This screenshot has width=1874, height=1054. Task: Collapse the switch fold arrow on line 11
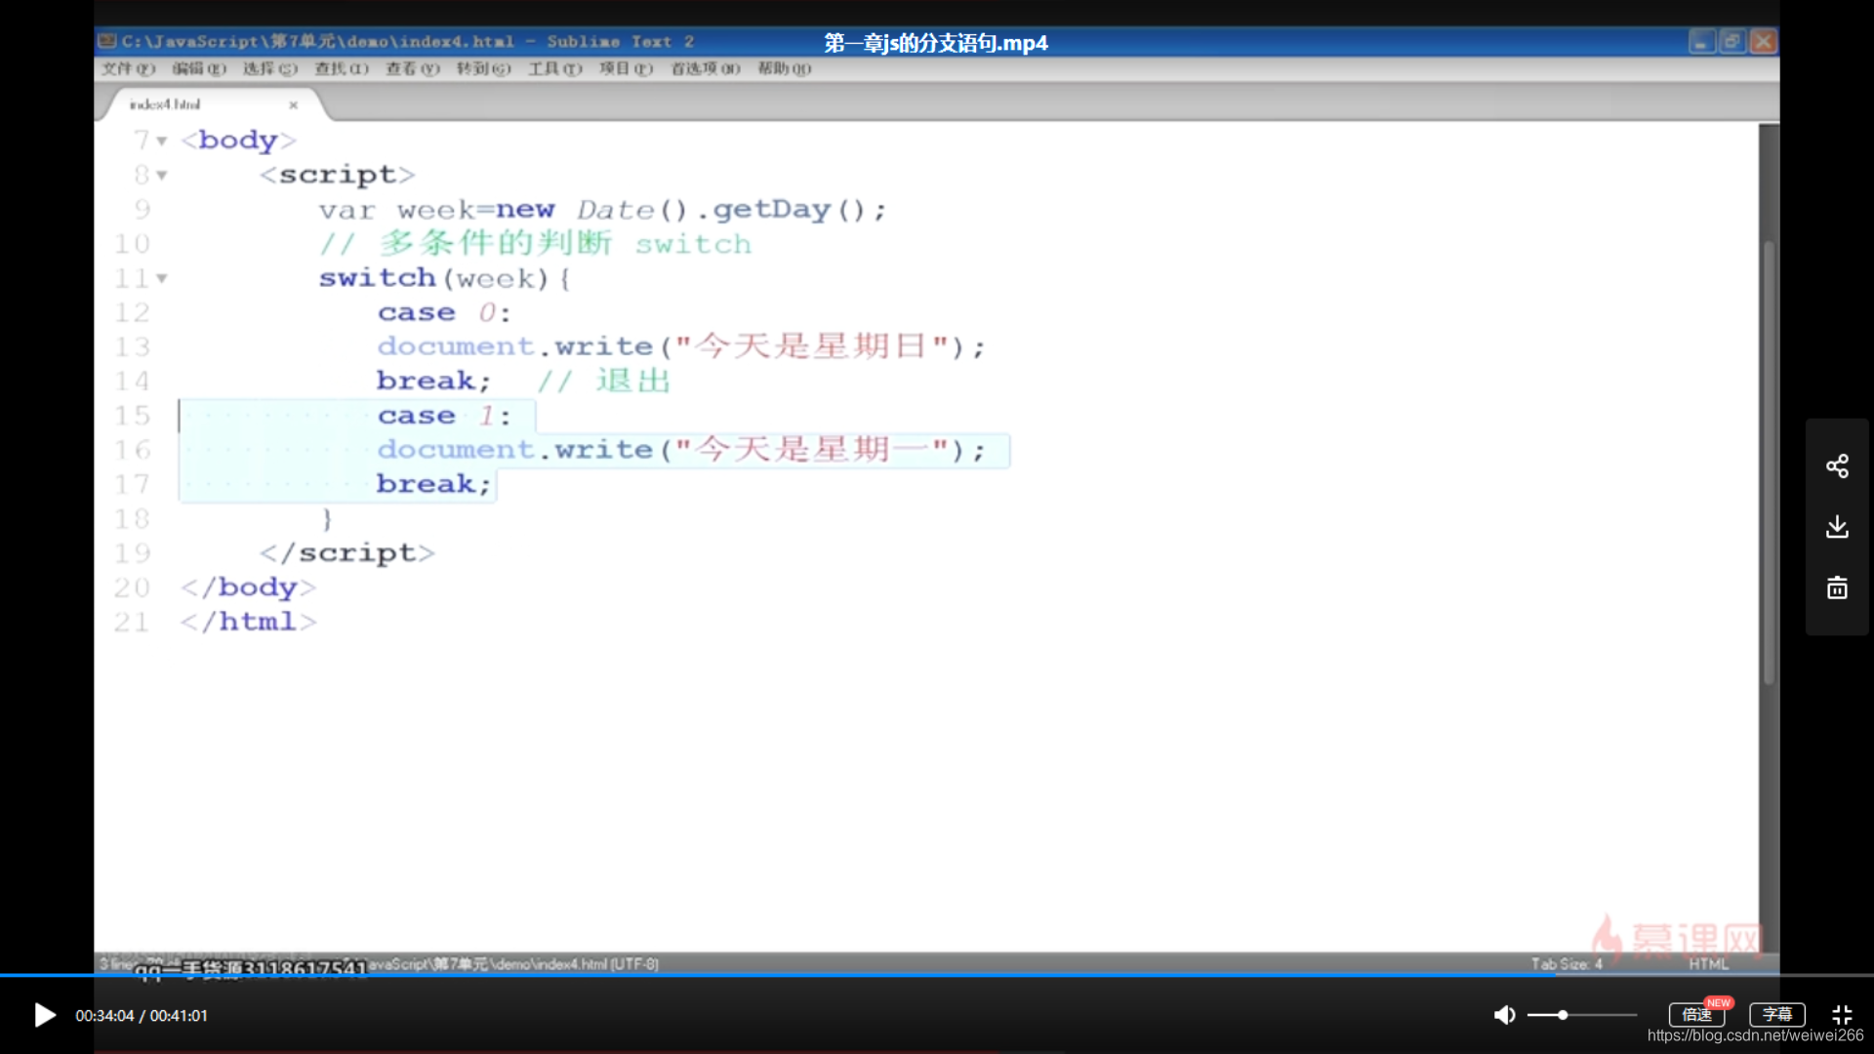coord(162,279)
